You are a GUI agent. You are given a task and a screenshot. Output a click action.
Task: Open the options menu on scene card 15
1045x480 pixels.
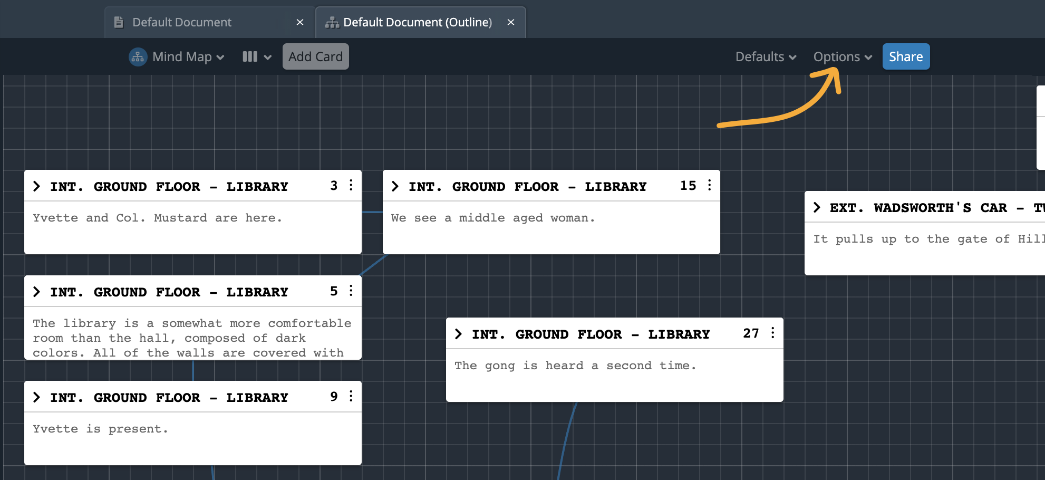709,185
